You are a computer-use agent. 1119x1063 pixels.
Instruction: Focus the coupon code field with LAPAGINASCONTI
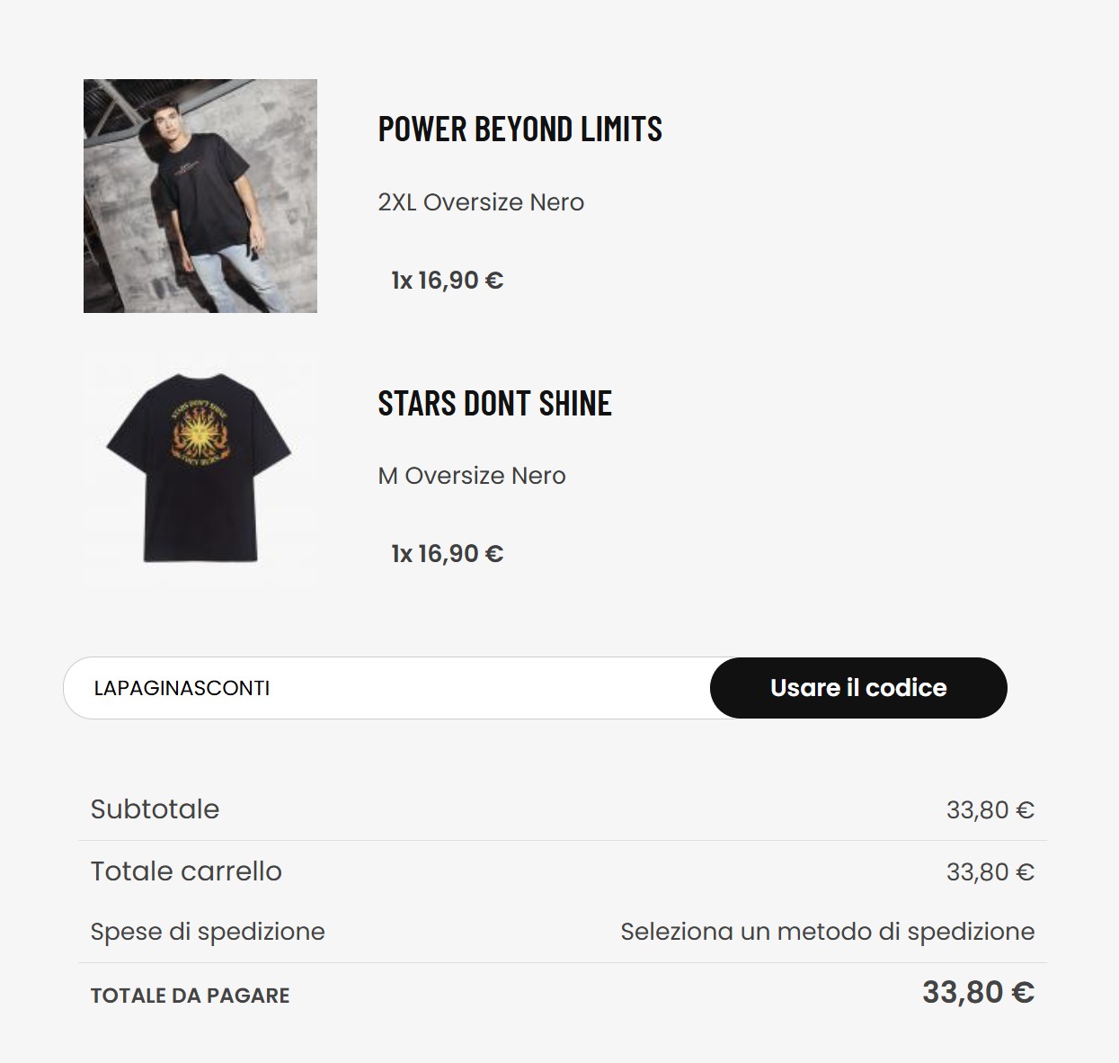pos(386,688)
